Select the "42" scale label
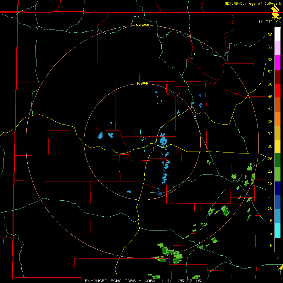The image size is (283, 283). 270,109
